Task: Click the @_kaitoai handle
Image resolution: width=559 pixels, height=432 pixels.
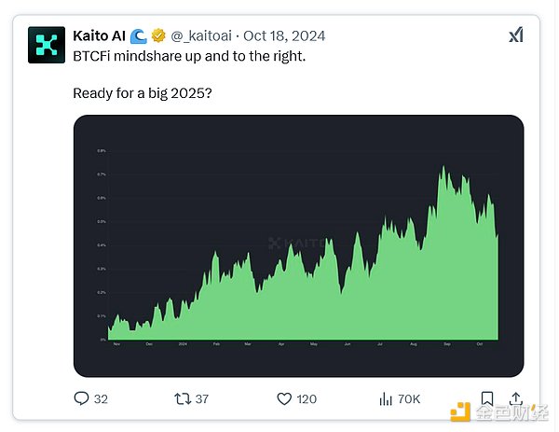Action: 203,36
